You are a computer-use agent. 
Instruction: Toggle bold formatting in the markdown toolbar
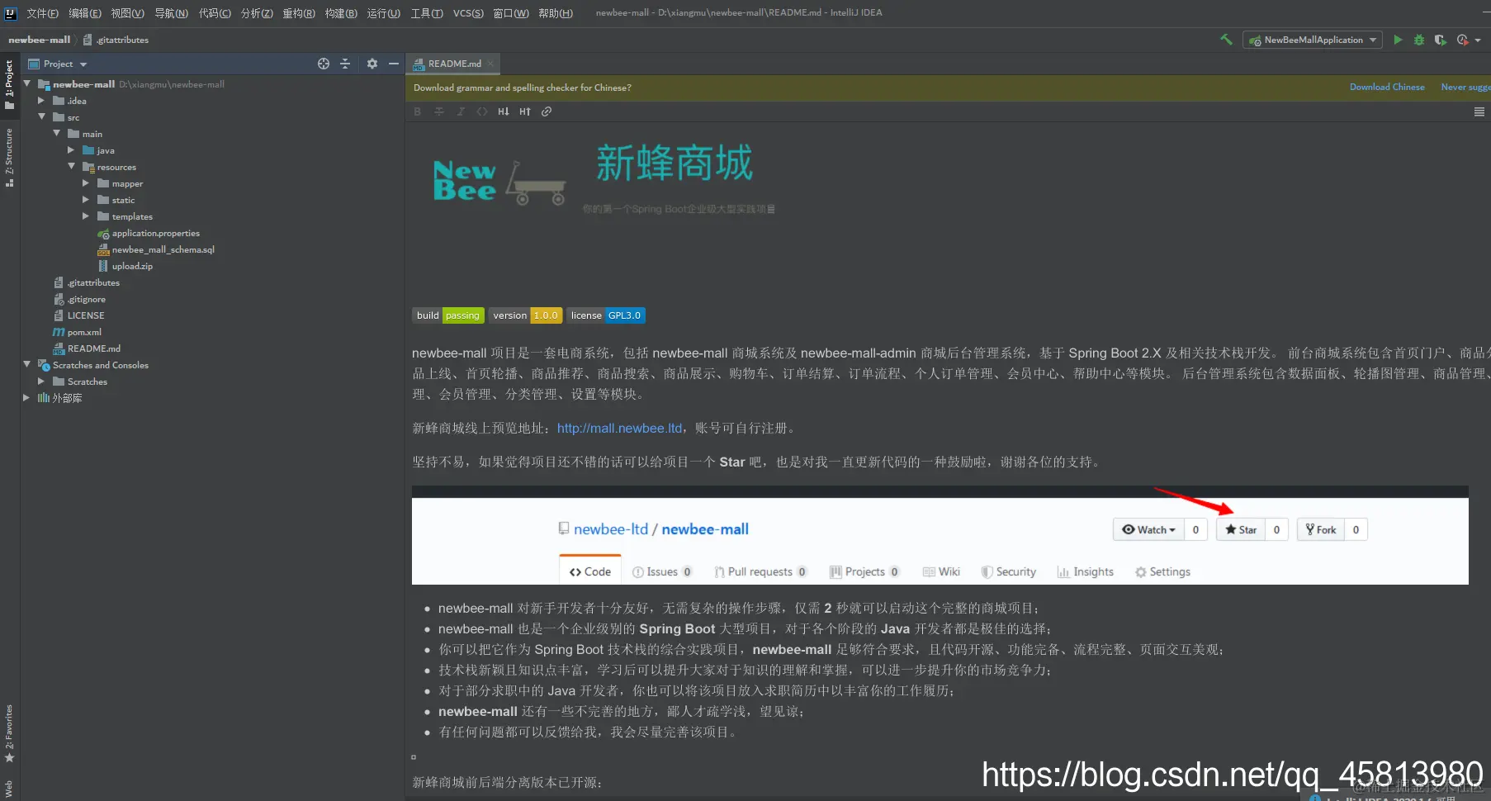pos(417,111)
